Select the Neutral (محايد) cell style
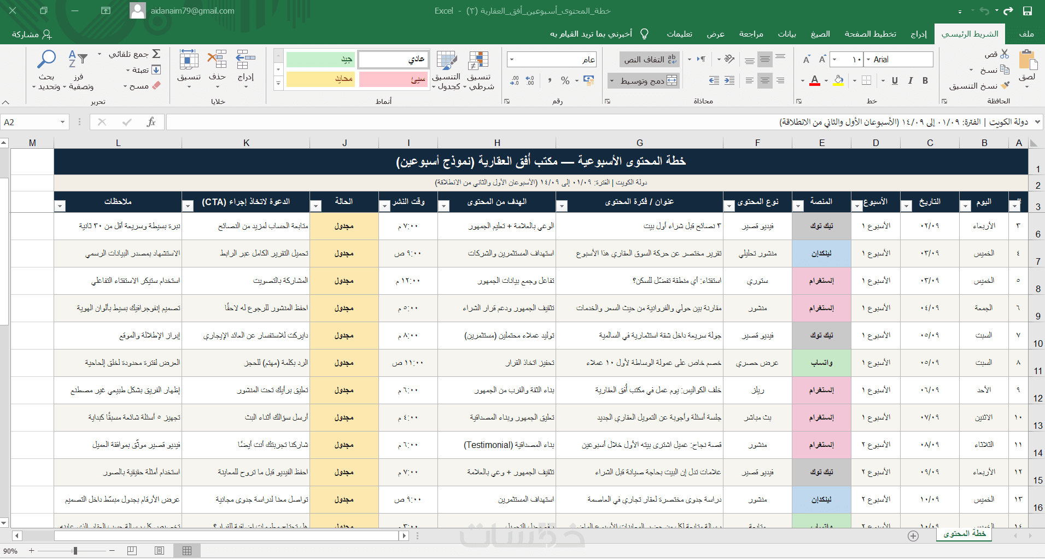This screenshot has height=559, width=1045. coord(320,79)
